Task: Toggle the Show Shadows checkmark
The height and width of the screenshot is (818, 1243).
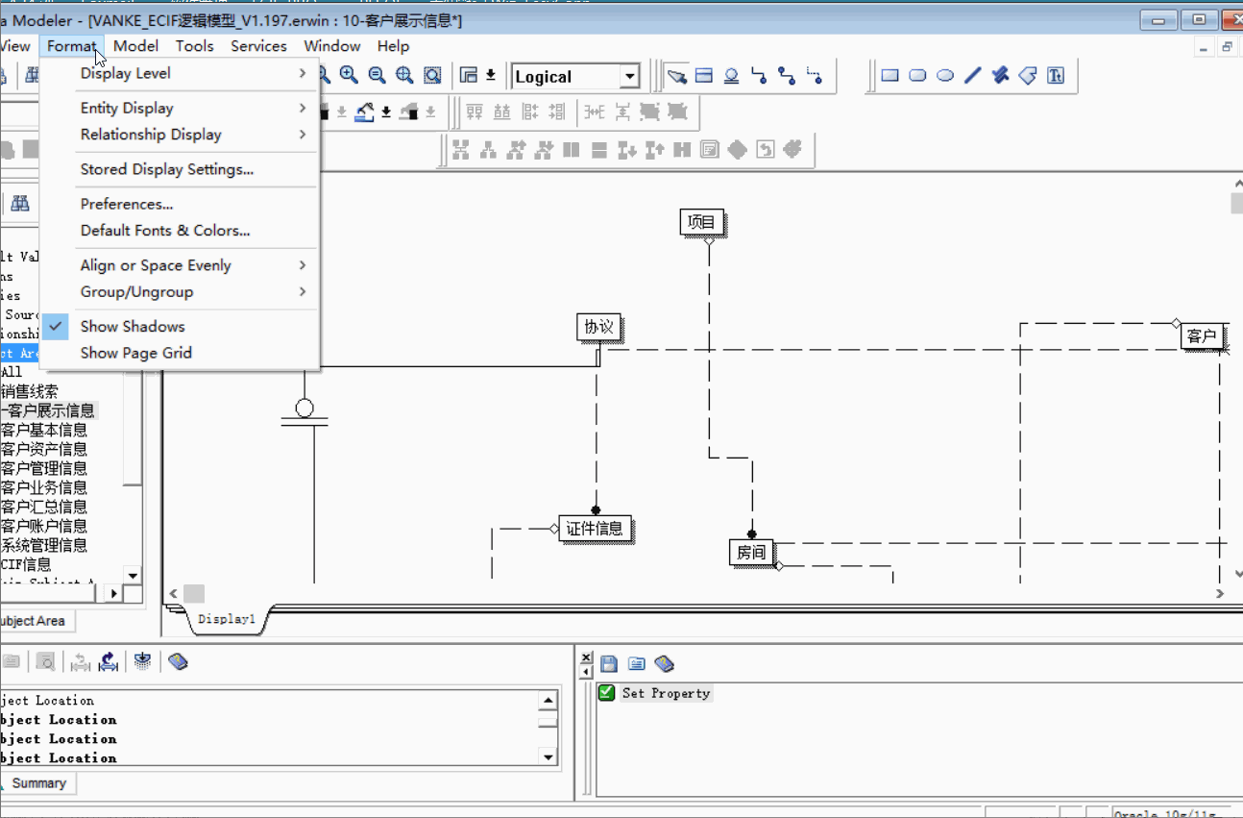Action: click(56, 327)
